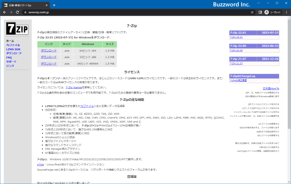291x184 pixels.
Task: Open ホーム in the sidebar
Action: [x=10, y=41]
